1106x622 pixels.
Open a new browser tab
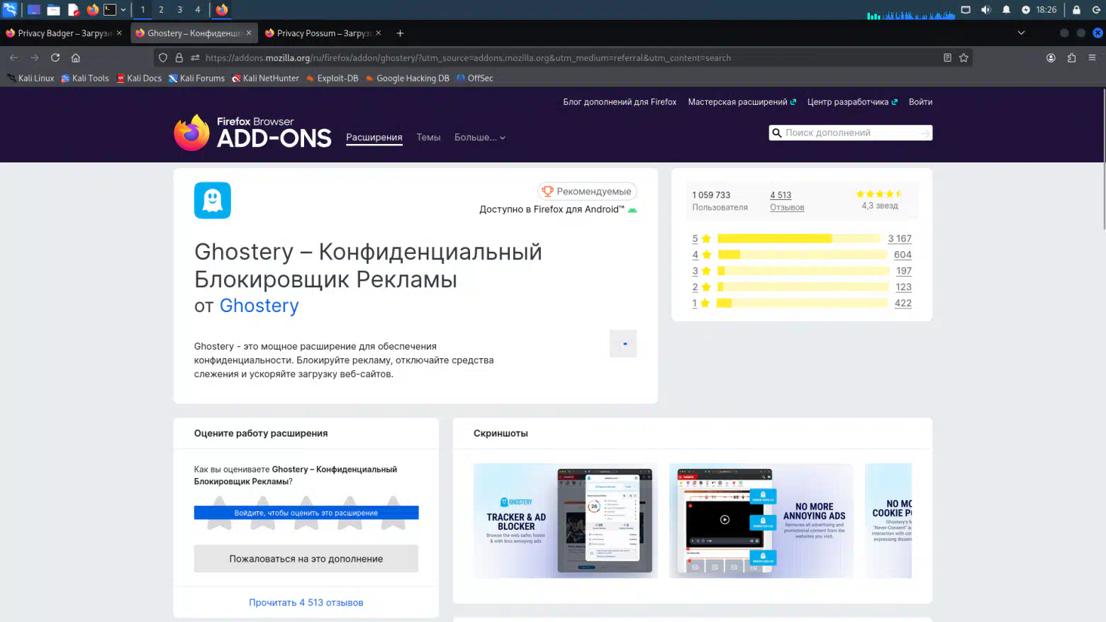click(400, 33)
